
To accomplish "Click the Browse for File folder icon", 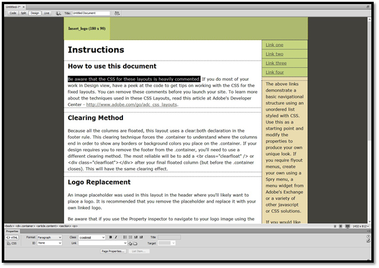I will 135,244.
